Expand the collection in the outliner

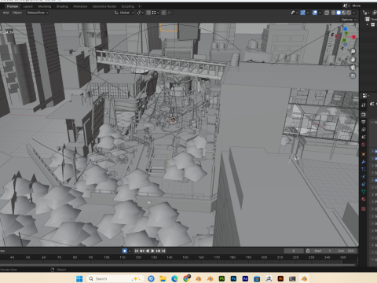click(x=368, y=24)
